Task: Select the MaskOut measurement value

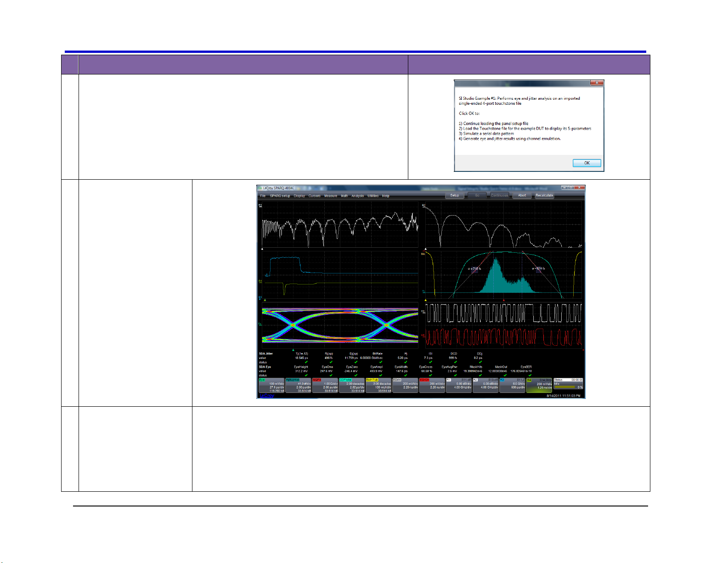Action: point(497,371)
